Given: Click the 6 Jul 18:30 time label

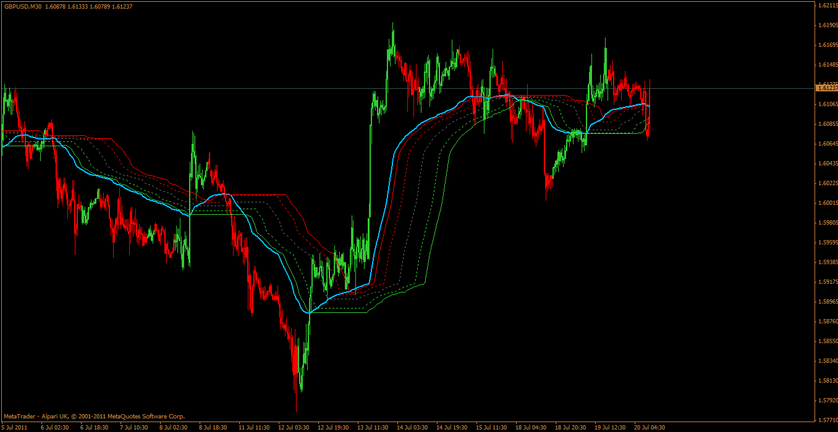Looking at the screenshot, I should click(x=95, y=427).
